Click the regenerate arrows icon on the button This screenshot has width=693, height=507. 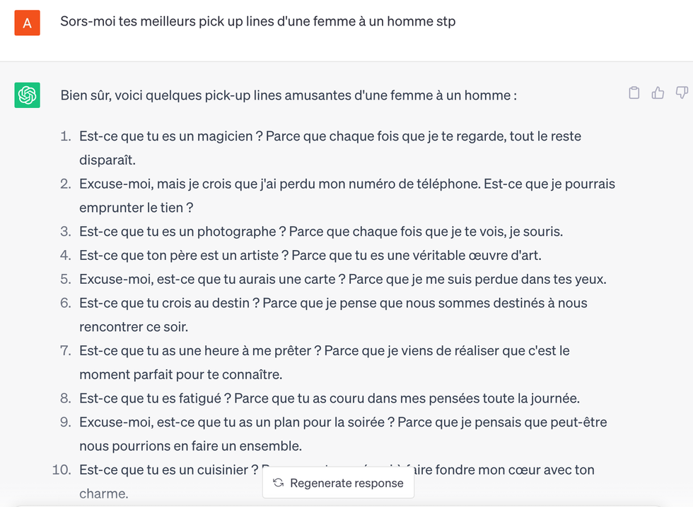pos(279,483)
